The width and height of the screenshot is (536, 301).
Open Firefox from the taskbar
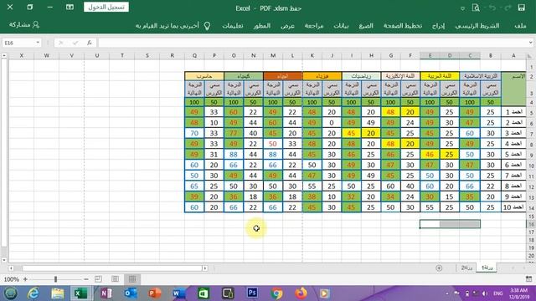[x=301, y=293]
